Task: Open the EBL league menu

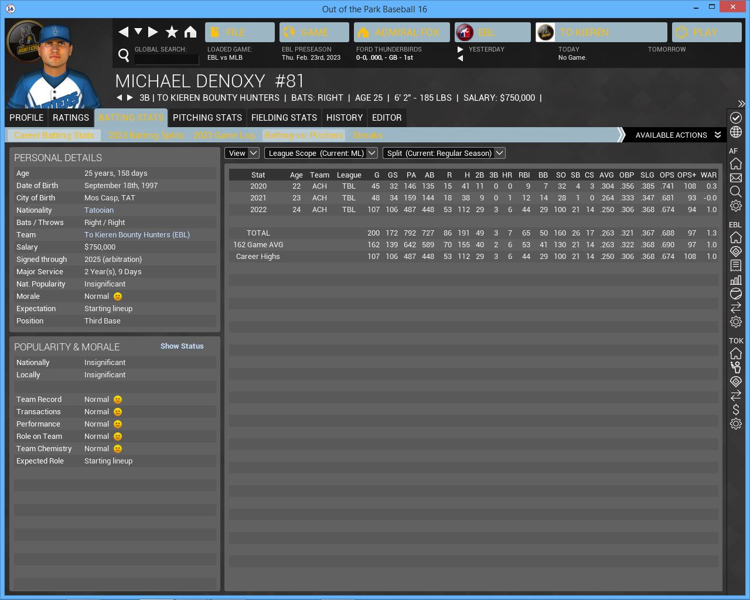Action: (493, 32)
